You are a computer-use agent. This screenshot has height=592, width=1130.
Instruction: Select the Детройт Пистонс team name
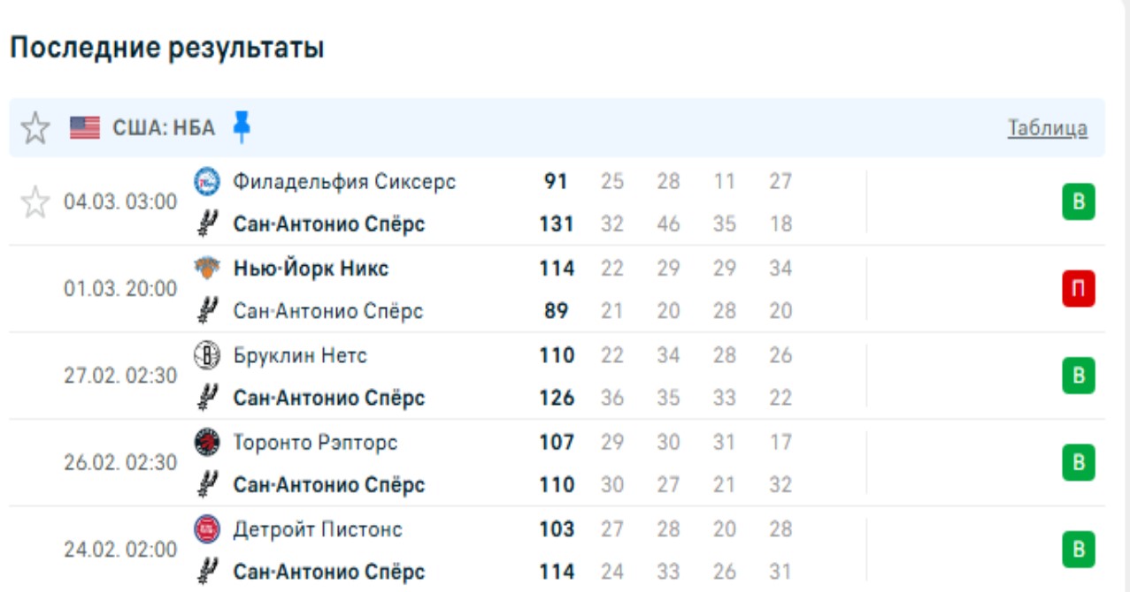tap(318, 529)
